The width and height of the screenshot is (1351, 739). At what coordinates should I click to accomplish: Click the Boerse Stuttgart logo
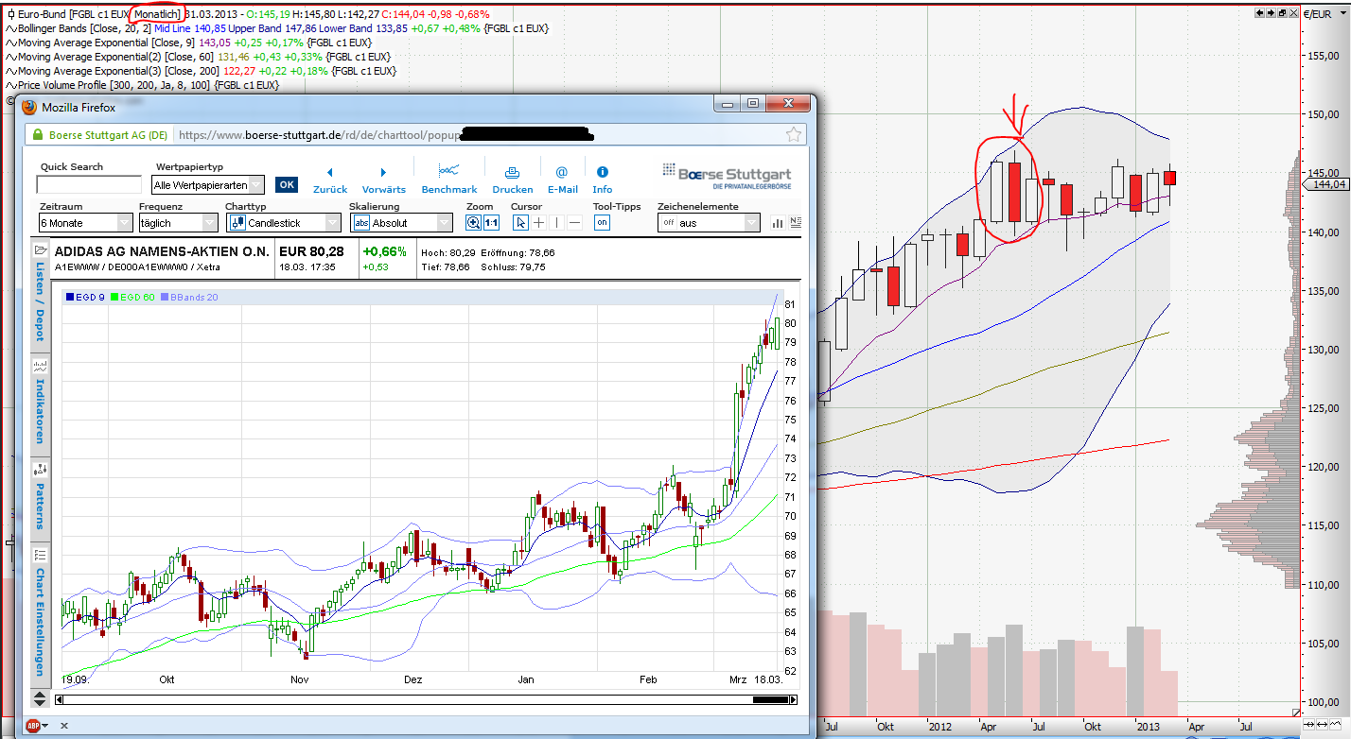pyautogui.click(x=728, y=175)
